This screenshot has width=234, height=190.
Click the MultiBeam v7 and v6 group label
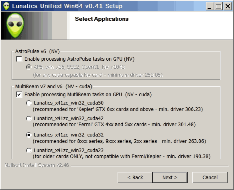tap(54, 87)
